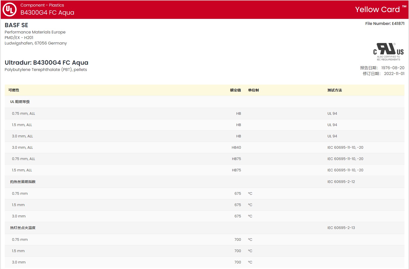Click the HB40 rating value
The image size is (409, 269).
pos(236,147)
